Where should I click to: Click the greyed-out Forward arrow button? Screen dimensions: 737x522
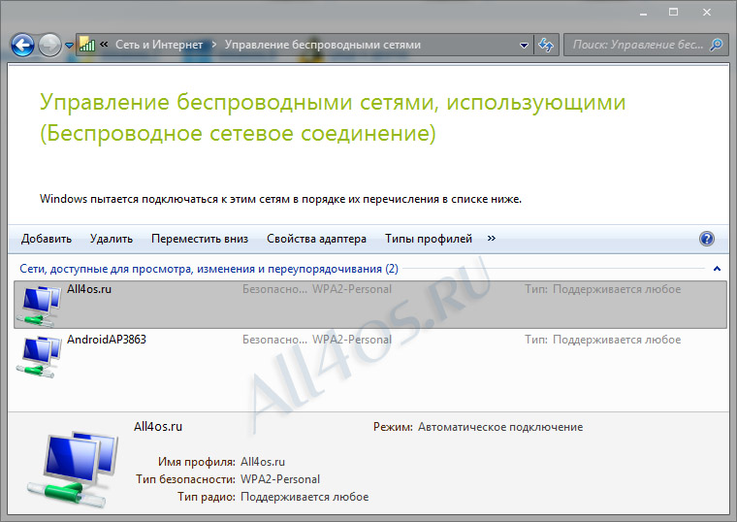pyautogui.click(x=49, y=46)
